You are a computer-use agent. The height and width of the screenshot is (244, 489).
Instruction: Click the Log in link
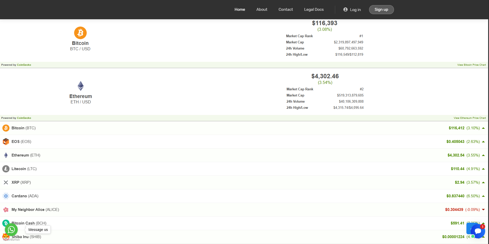coord(352,10)
